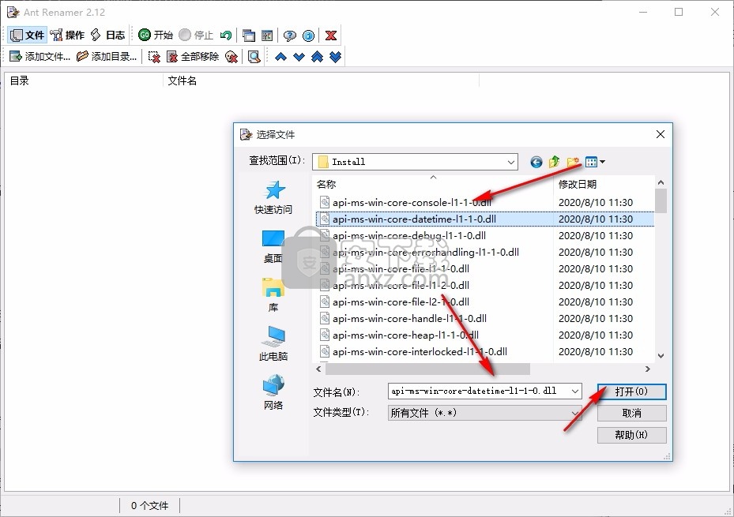Sort files by 名称 column header
The image size is (734, 517).
(x=432, y=184)
